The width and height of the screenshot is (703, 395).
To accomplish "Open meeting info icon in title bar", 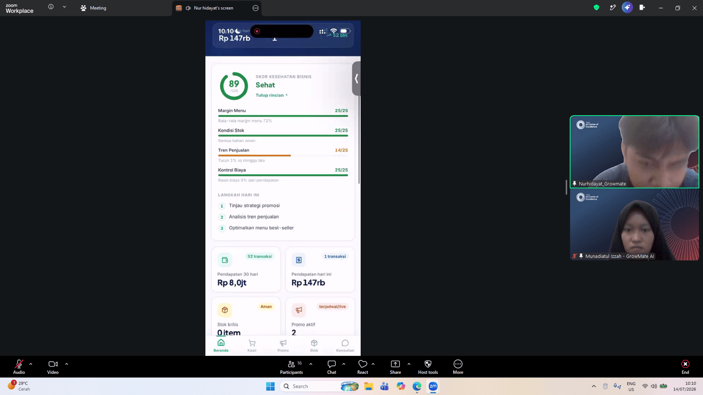I will (x=50, y=7).
